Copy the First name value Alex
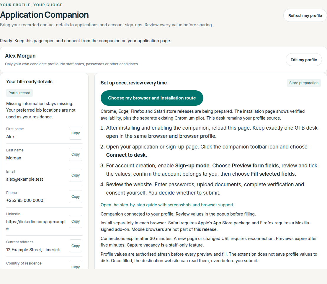Viewport: 327px width, 284px height. [76, 133]
